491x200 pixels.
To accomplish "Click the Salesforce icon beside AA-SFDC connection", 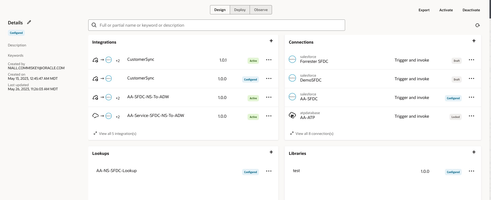I will tap(292, 97).
